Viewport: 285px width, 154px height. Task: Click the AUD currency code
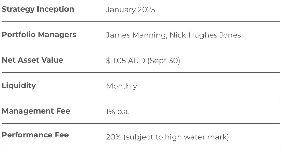pos(137,61)
